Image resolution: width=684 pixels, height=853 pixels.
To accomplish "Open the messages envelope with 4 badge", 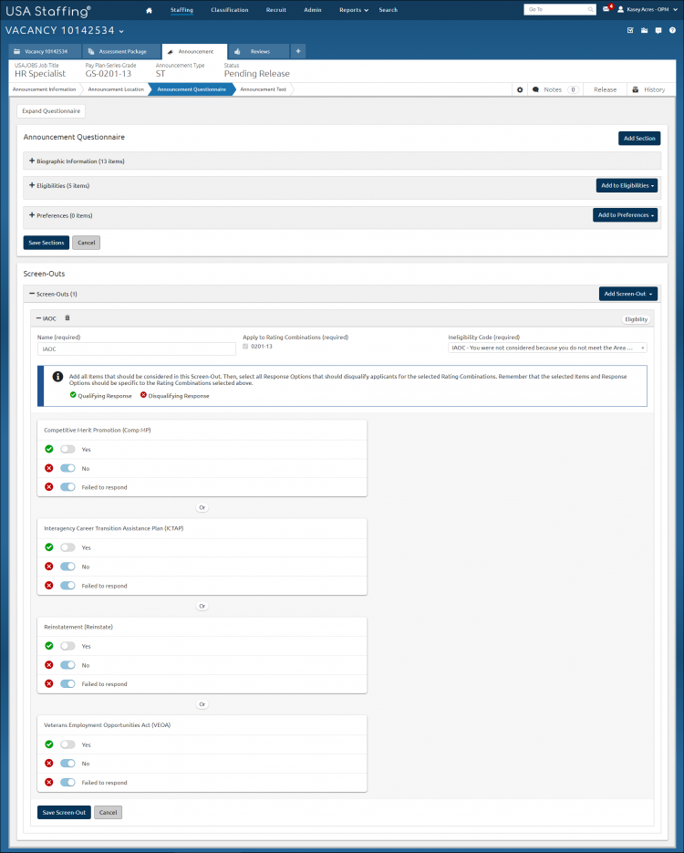I will (x=606, y=9).
